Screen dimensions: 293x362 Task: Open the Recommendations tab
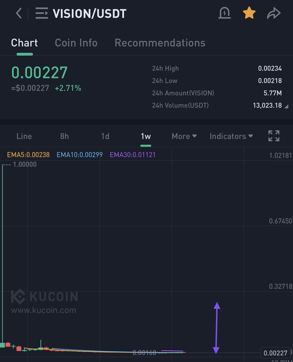click(160, 43)
